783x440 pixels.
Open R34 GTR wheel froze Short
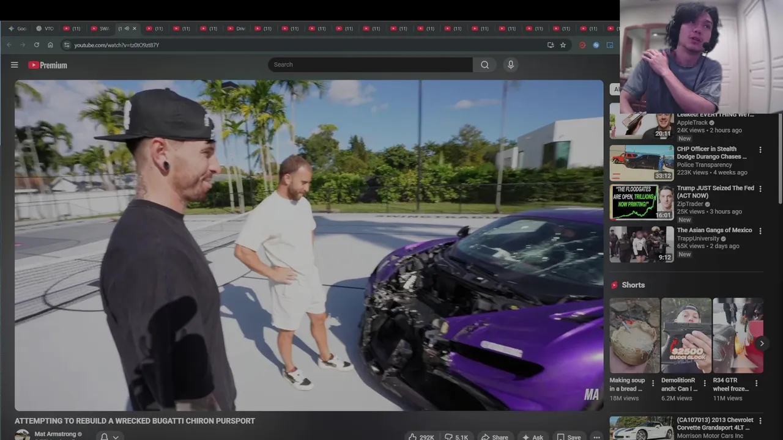pyautogui.click(x=738, y=335)
